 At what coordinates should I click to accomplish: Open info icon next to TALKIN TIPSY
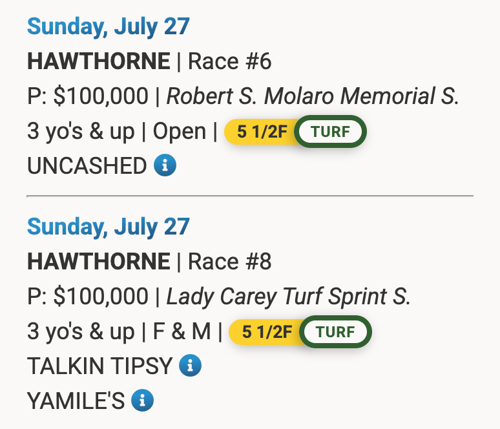pyautogui.click(x=190, y=366)
